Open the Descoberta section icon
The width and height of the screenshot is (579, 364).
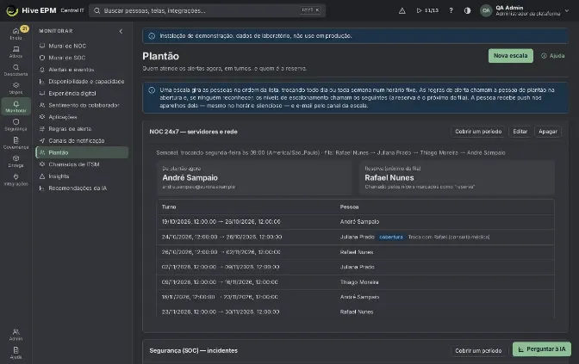[x=16, y=70]
